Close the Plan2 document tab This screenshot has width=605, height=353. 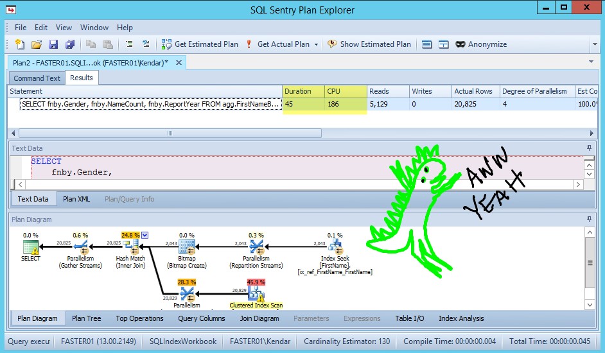pos(179,62)
